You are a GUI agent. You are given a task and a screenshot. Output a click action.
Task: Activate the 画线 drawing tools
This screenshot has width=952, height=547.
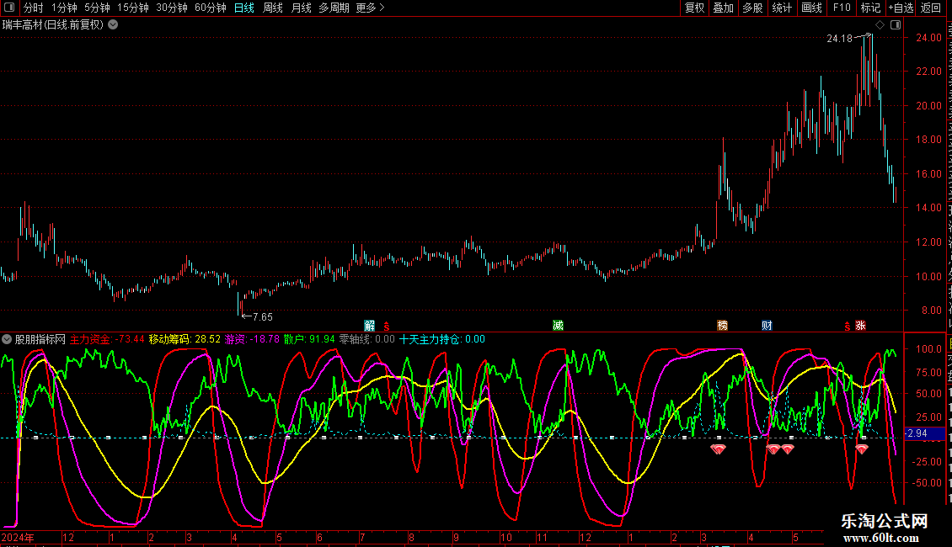pos(811,8)
